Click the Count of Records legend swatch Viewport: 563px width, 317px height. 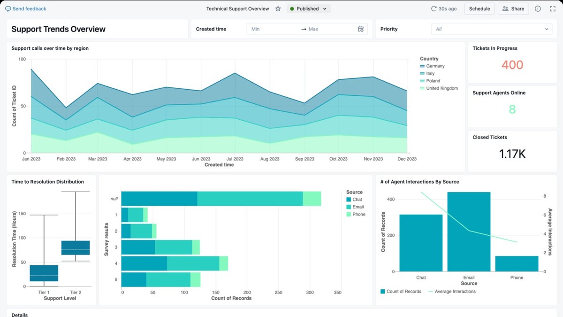pos(383,292)
